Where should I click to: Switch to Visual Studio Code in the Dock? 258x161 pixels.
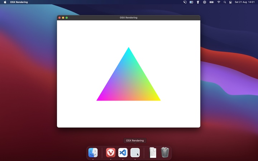[x=123, y=153]
